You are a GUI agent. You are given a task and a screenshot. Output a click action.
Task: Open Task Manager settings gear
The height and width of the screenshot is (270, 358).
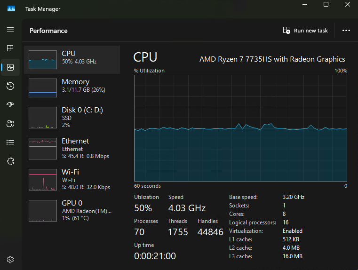tap(10, 260)
